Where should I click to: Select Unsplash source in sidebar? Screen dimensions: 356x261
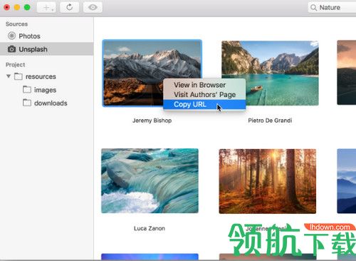(x=47, y=49)
